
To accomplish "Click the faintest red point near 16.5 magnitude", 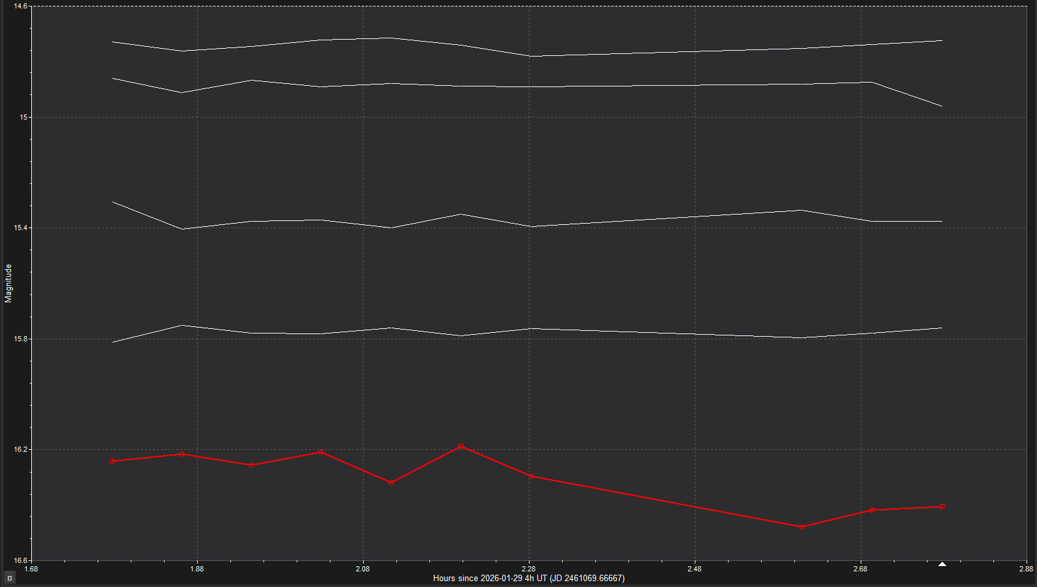I will 801,527.
